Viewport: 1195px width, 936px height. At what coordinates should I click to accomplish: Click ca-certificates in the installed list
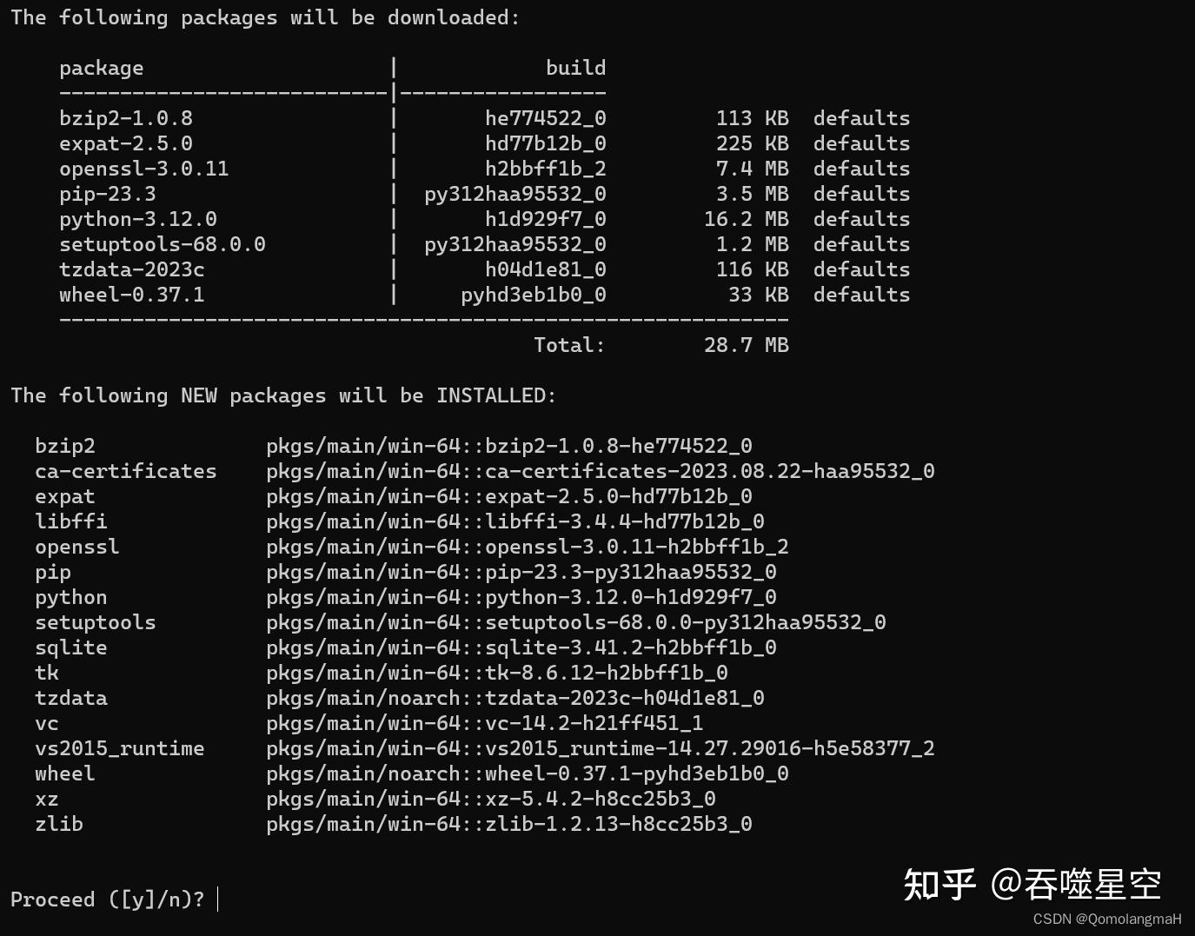pos(126,471)
